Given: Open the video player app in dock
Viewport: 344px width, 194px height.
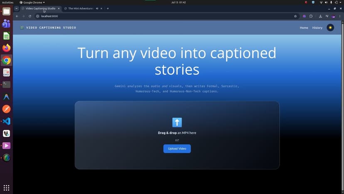Looking at the screenshot, I should tap(6, 146).
